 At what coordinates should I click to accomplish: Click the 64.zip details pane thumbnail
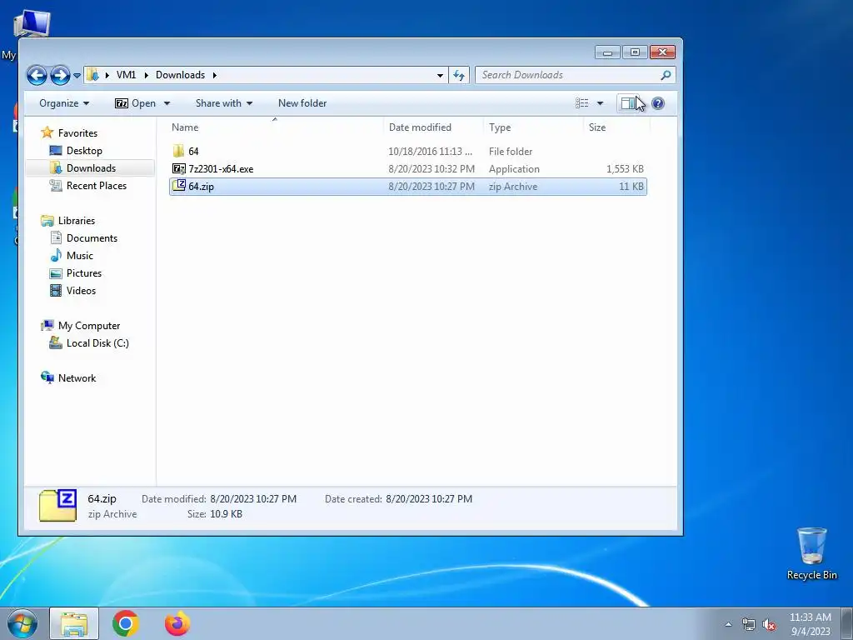pyautogui.click(x=57, y=506)
